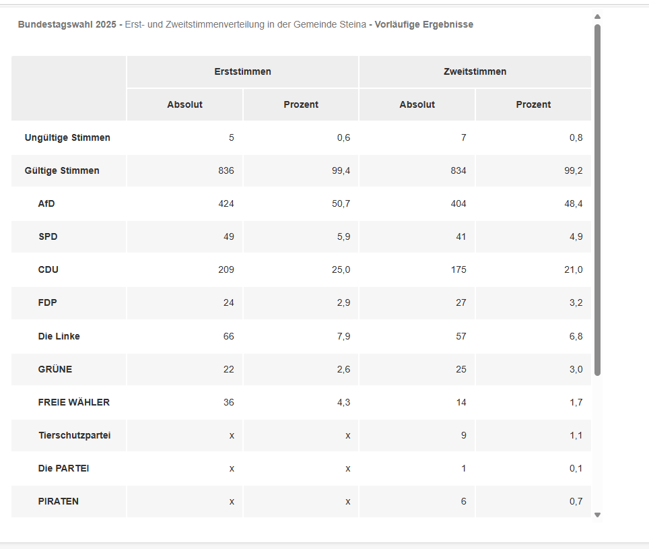The height and width of the screenshot is (549, 649).
Task: Select the Die PARTEI row label
Action: tap(63, 468)
